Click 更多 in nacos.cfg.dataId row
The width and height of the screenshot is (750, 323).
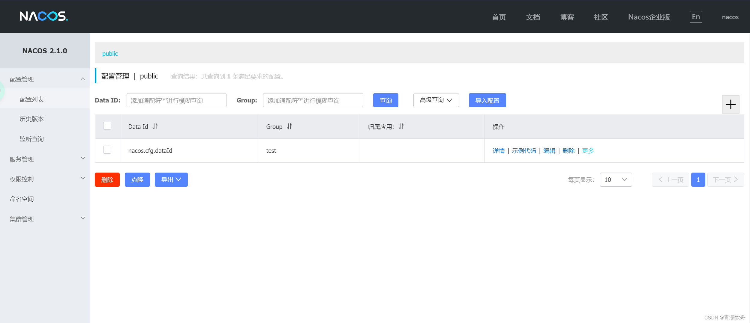click(x=588, y=151)
